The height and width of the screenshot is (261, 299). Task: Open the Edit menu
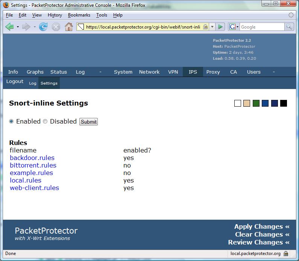22,15
